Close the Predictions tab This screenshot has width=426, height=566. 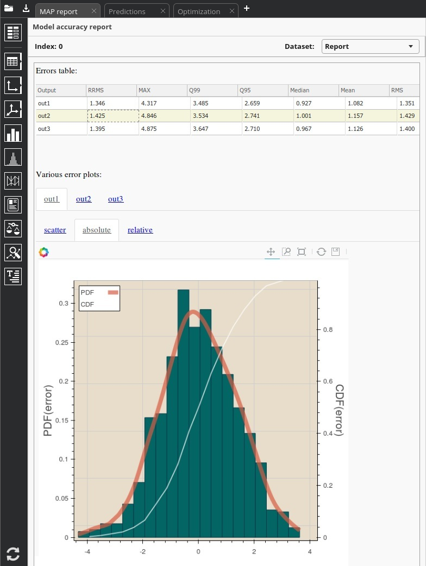pos(163,11)
